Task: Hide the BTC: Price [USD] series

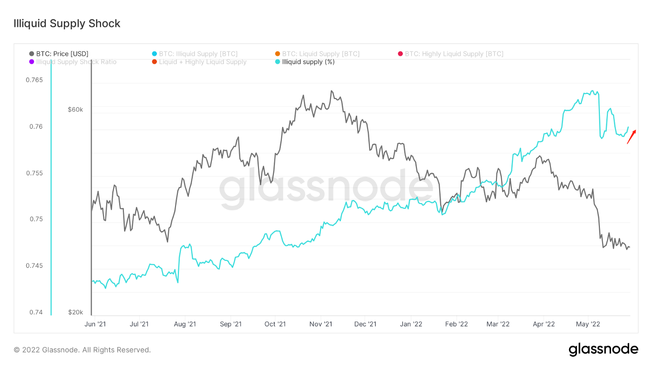Action: (62, 54)
